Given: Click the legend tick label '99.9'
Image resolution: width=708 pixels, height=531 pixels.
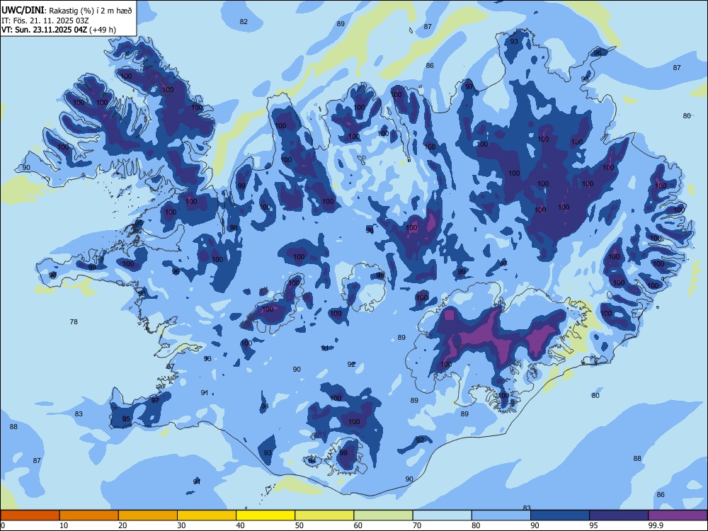Looking at the screenshot, I should (x=655, y=525).
